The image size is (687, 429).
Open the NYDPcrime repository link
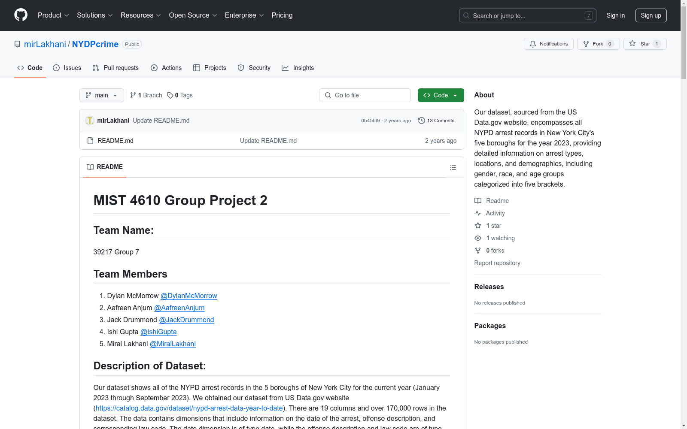(95, 44)
